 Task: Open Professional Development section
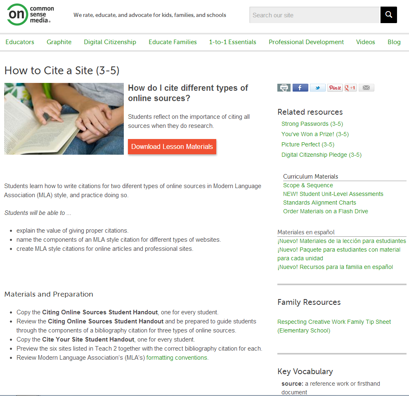[306, 42]
